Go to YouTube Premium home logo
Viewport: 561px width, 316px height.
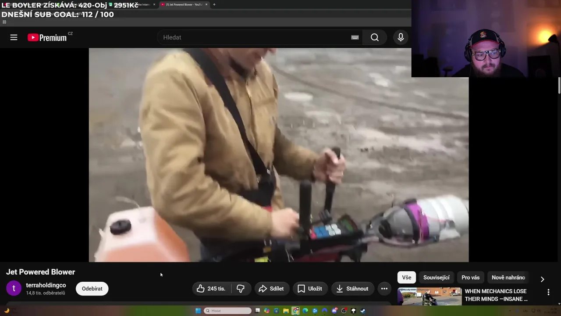[47, 37]
